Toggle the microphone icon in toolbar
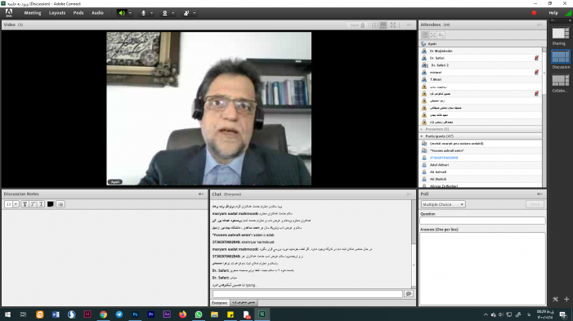Viewport: 573px width, 321px height. tap(143, 13)
